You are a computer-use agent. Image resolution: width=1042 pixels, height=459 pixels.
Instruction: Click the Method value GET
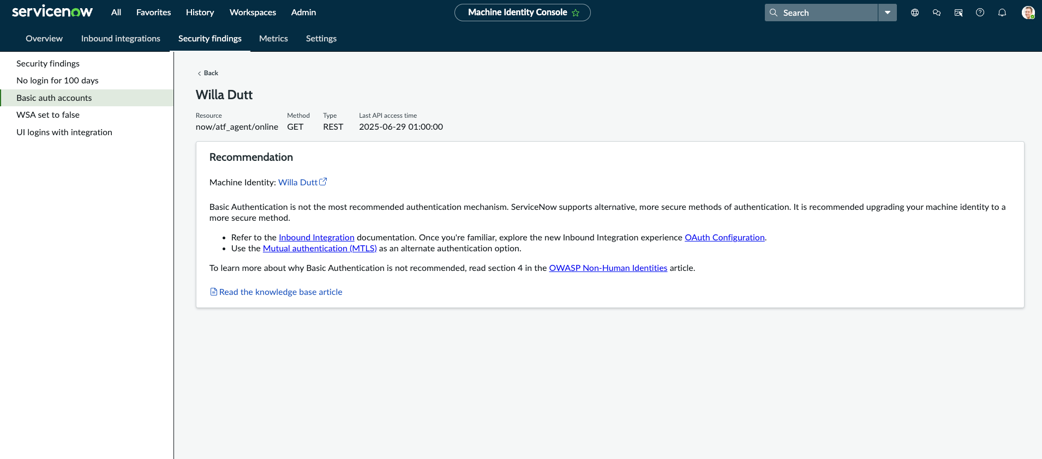(x=295, y=127)
